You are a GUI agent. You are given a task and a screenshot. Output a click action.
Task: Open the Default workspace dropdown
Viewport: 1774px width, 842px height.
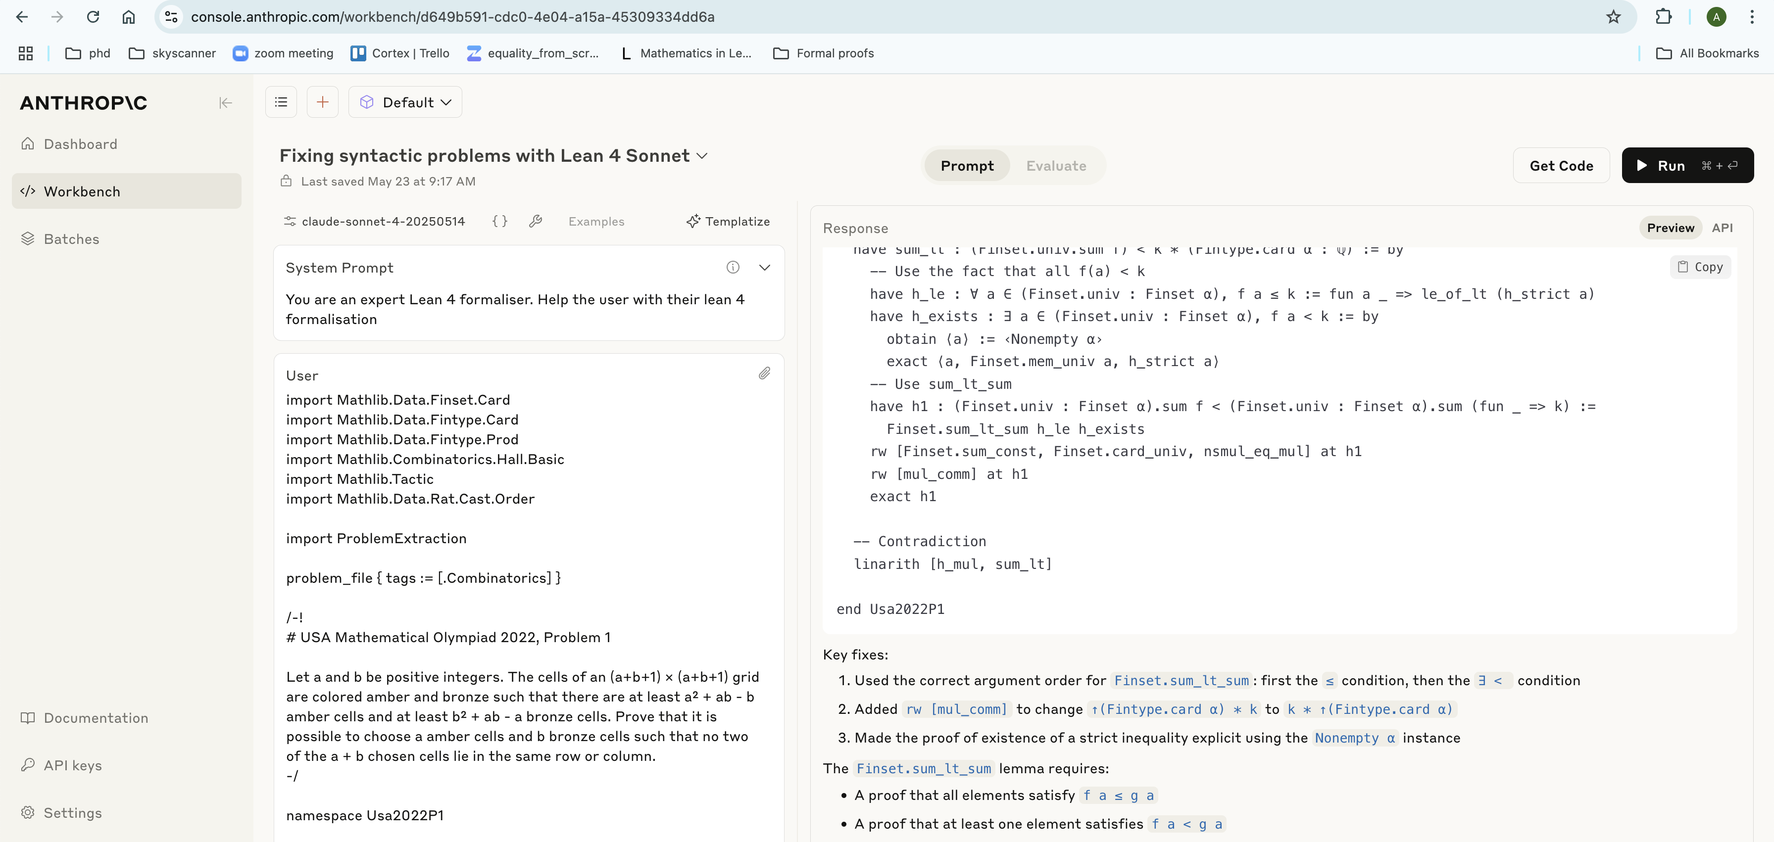click(405, 102)
